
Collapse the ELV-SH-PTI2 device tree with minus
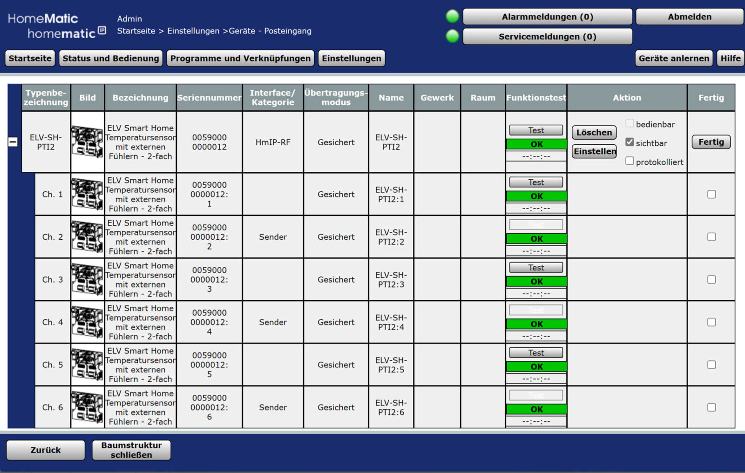13,142
